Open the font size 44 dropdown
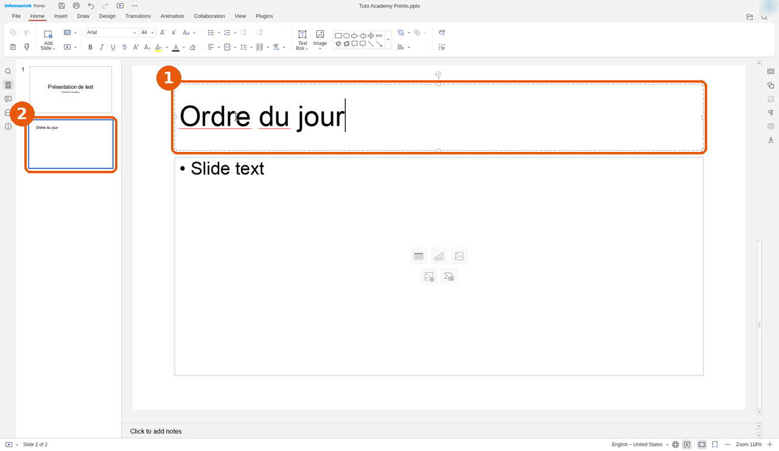779x451 pixels. coord(152,32)
